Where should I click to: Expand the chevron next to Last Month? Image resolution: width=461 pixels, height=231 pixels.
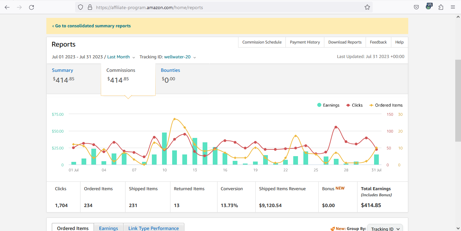(x=134, y=57)
